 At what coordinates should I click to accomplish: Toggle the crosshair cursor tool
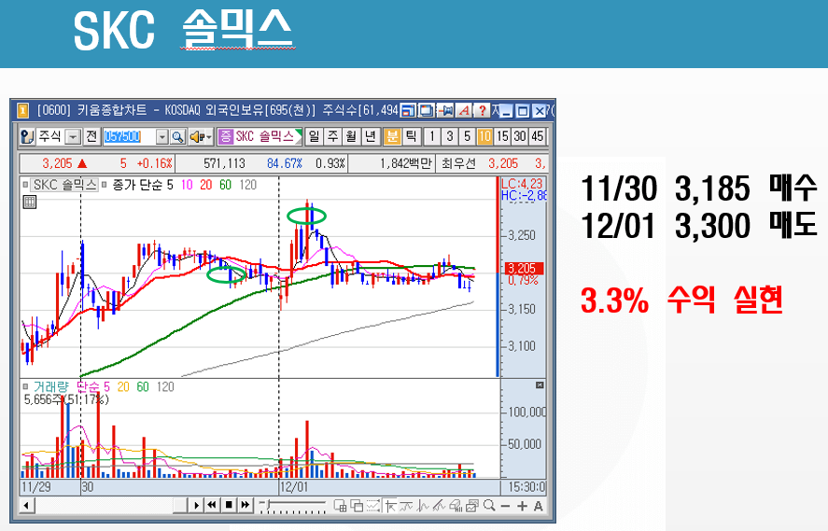(x=390, y=506)
